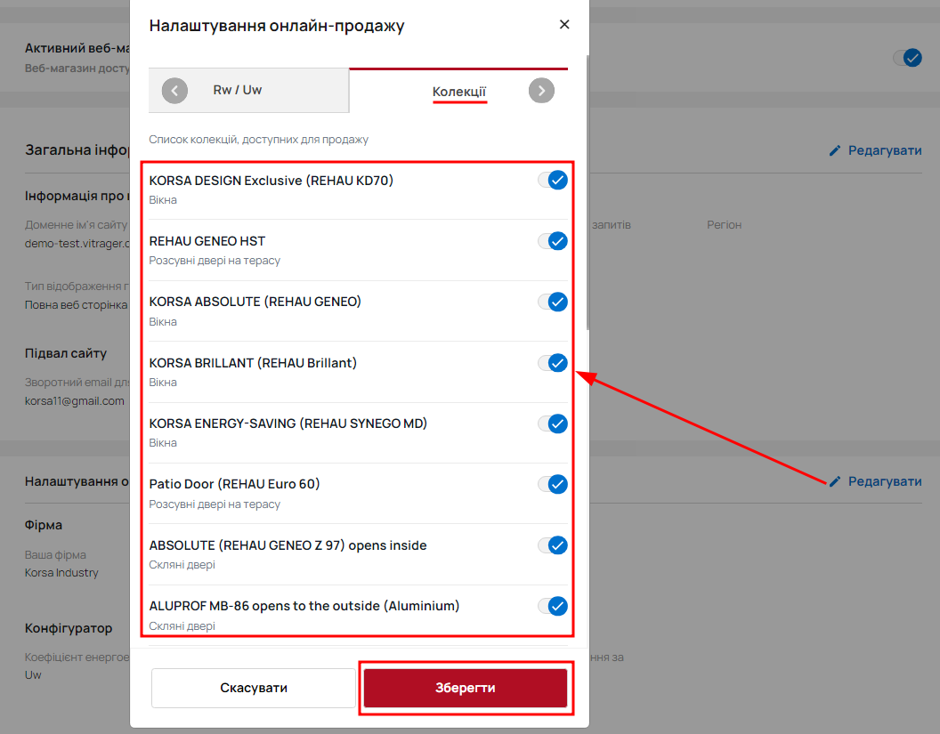Screen dimensions: 940x734
Task: Click the korsa11@gmail.com email text
Action: tap(75, 401)
